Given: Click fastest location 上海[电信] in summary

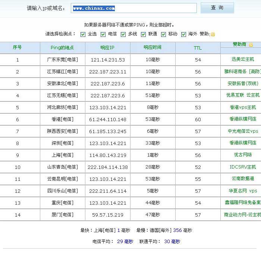Looking at the screenshot, I should tap(105, 230).
